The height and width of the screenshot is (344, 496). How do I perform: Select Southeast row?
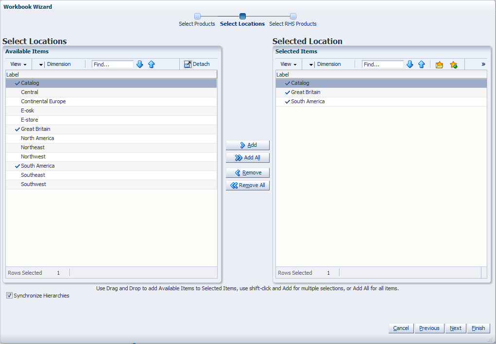111,175
